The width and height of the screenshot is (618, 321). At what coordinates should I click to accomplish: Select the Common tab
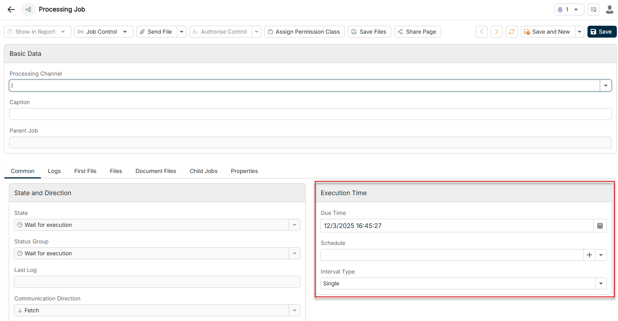click(23, 171)
